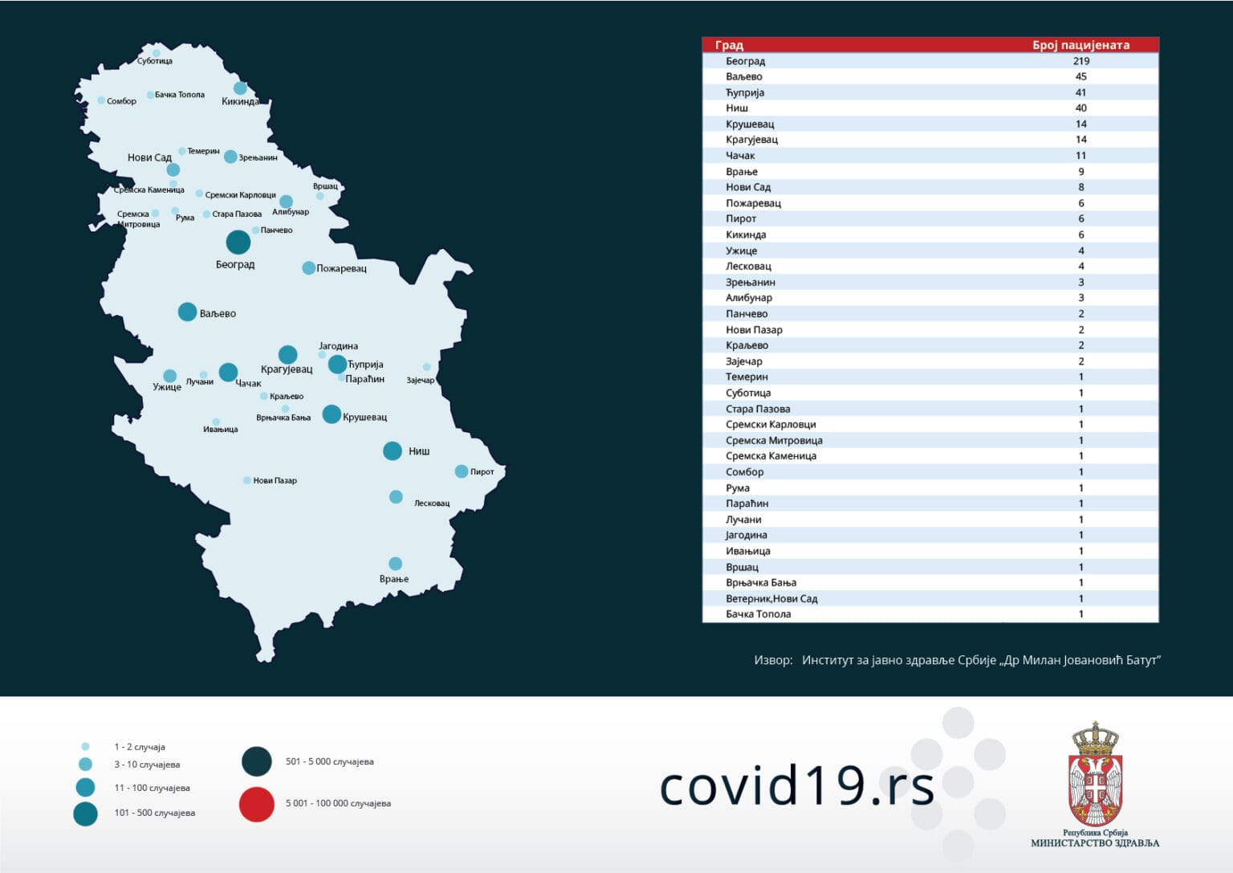Click the Пирот map marker

tap(462, 471)
